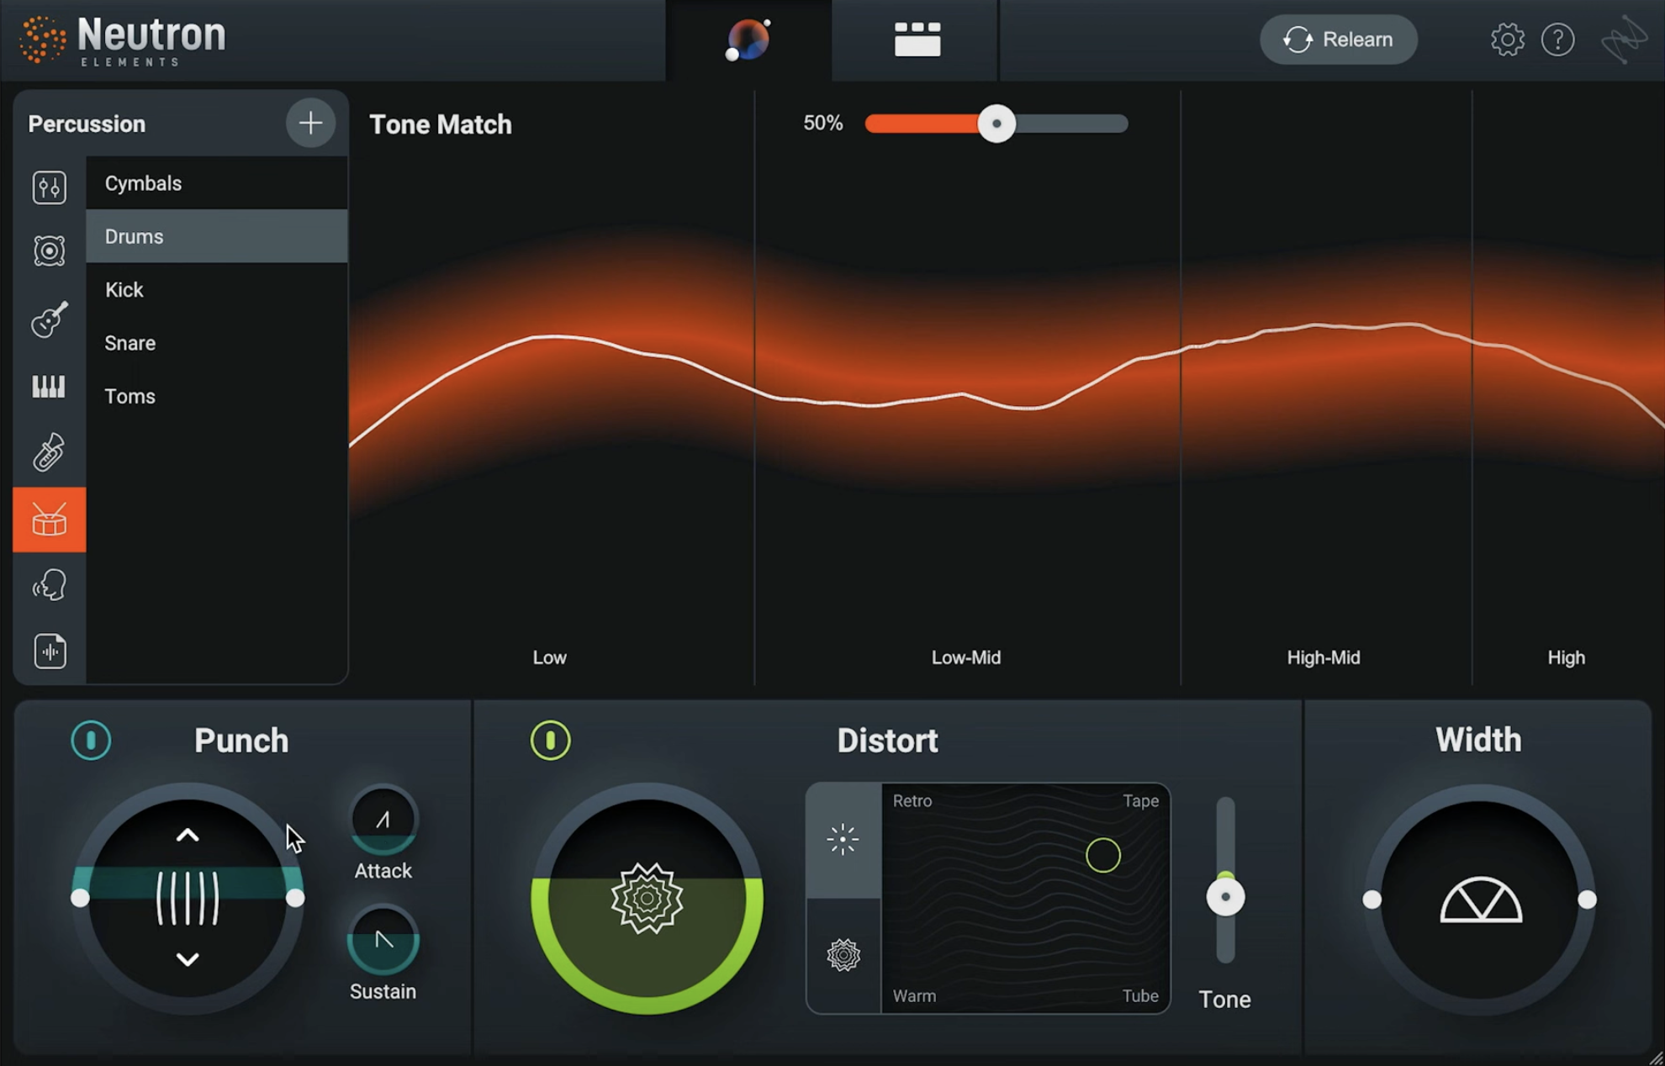Disable the Punch module power toggle
The image size is (1665, 1066).
click(x=92, y=741)
